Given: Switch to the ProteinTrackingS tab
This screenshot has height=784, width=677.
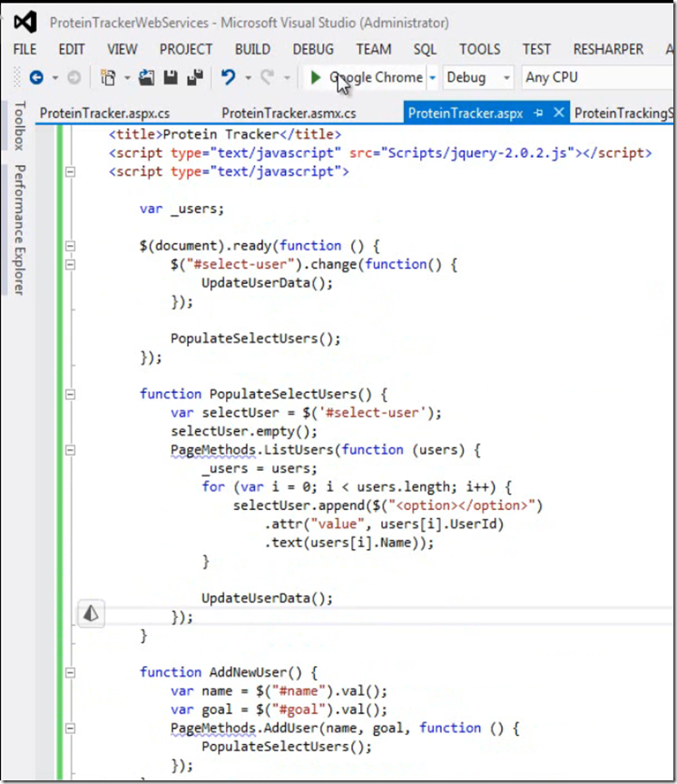Looking at the screenshot, I should 623,113.
